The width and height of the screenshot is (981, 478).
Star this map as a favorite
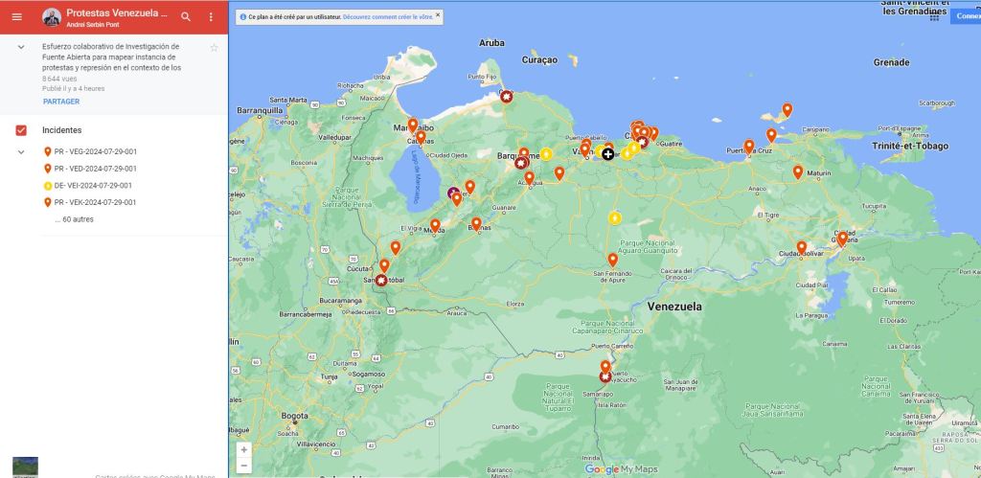pos(214,47)
